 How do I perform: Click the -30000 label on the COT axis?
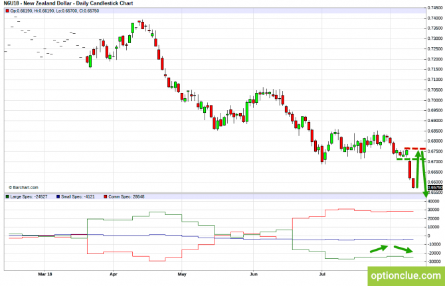pyautogui.click(x=434, y=261)
